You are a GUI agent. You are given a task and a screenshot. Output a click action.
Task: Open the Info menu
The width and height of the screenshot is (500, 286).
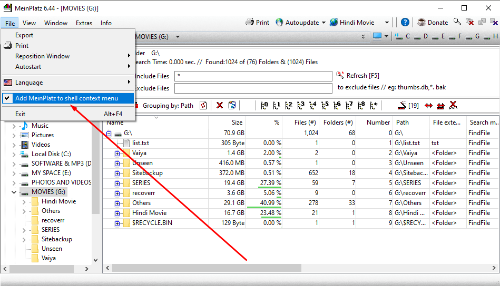[x=106, y=23]
